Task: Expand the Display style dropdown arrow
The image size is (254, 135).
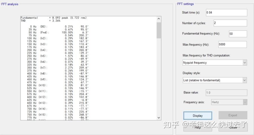Action: click(245, 80)
